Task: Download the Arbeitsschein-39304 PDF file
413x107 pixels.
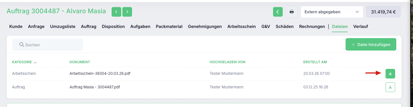Action: coord(390,73)
